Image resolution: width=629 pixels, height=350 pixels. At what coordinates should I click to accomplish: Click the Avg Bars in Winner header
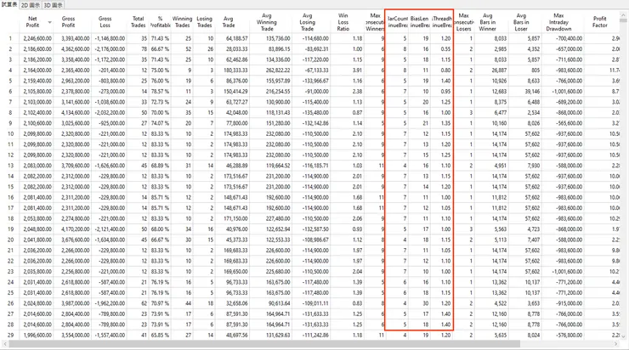coord(488,22)
